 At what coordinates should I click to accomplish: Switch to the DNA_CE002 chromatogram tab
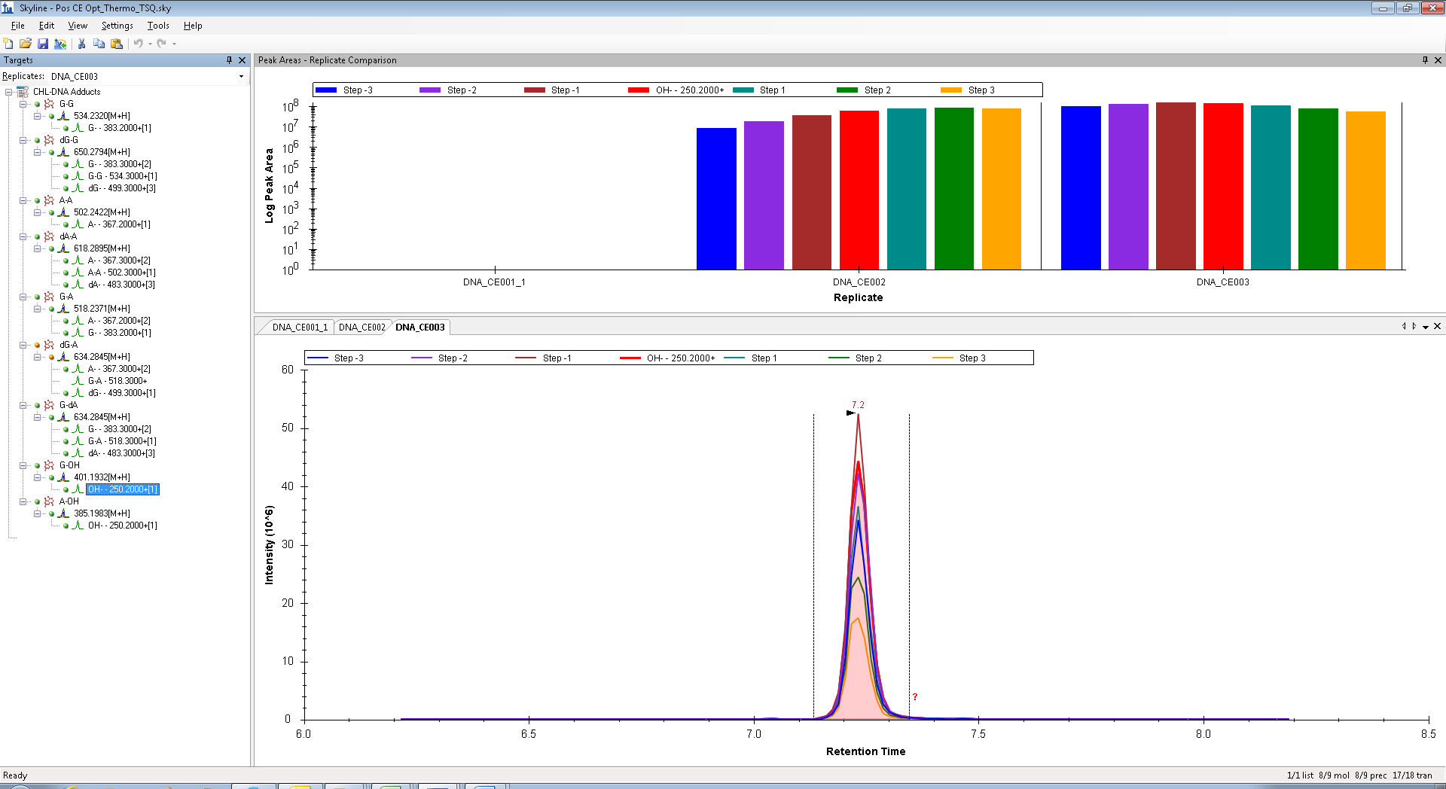[361, 327]
